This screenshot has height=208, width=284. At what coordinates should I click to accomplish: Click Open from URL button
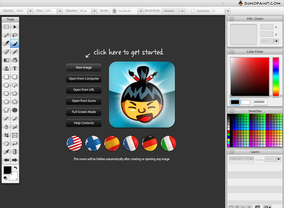pos(84,90)
